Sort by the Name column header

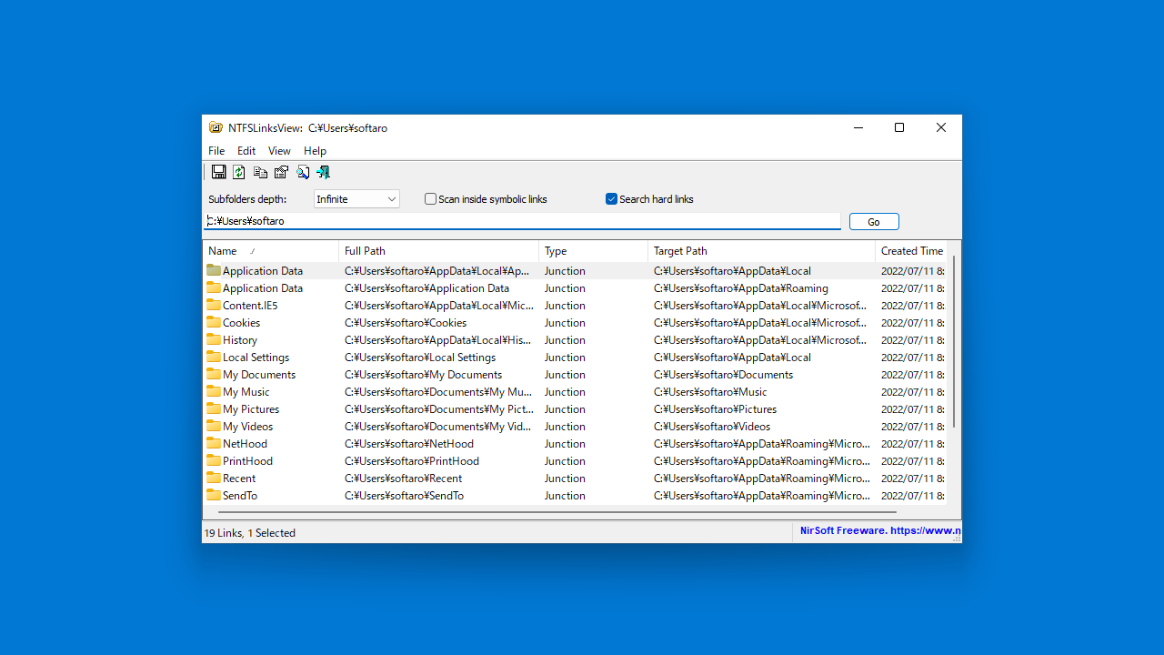pos(271,251)
